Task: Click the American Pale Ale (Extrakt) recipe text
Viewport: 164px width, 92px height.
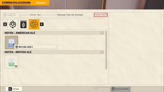Action: (70, 15)
